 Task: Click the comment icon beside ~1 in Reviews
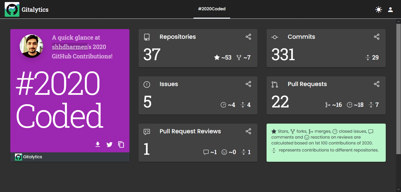click(x=206, y=152)
